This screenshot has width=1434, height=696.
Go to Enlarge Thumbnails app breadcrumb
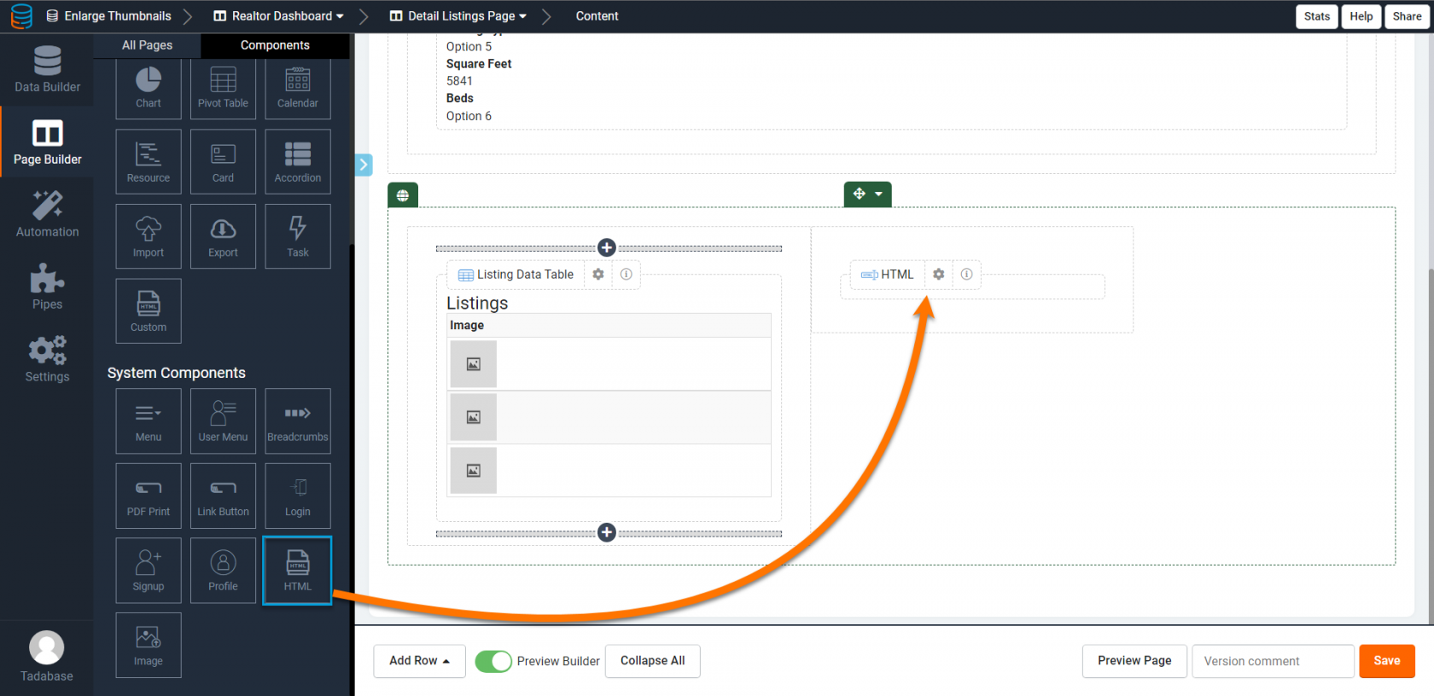[x=108, y=16]
